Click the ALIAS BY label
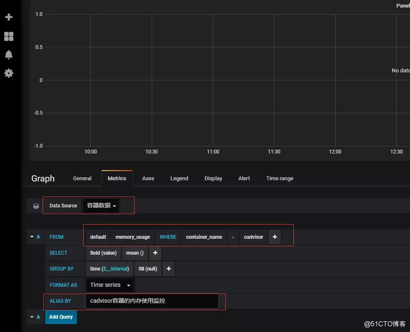 click(60, 301)
